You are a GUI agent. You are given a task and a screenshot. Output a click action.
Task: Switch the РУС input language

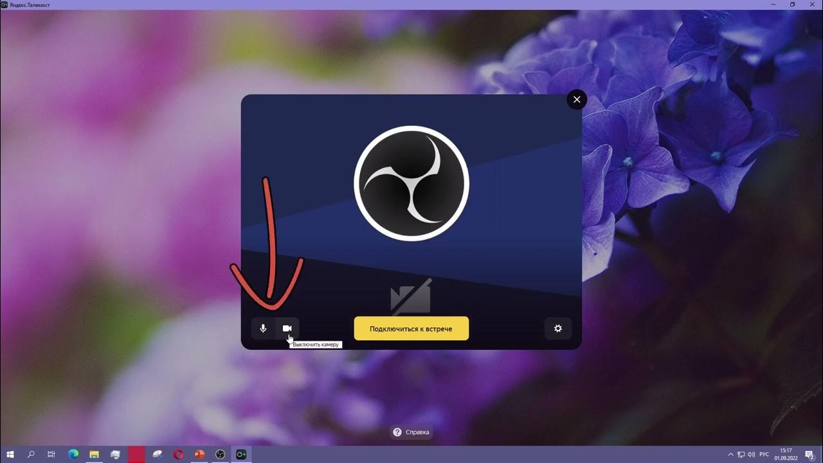click(764, 455)
